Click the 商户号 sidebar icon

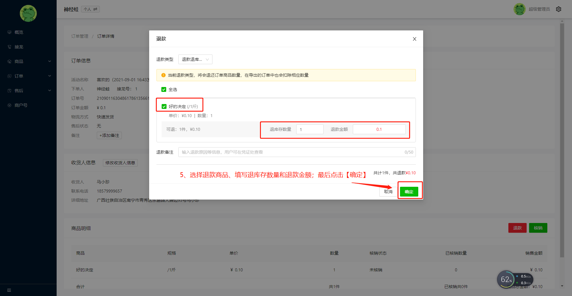(x=9, y=105)
